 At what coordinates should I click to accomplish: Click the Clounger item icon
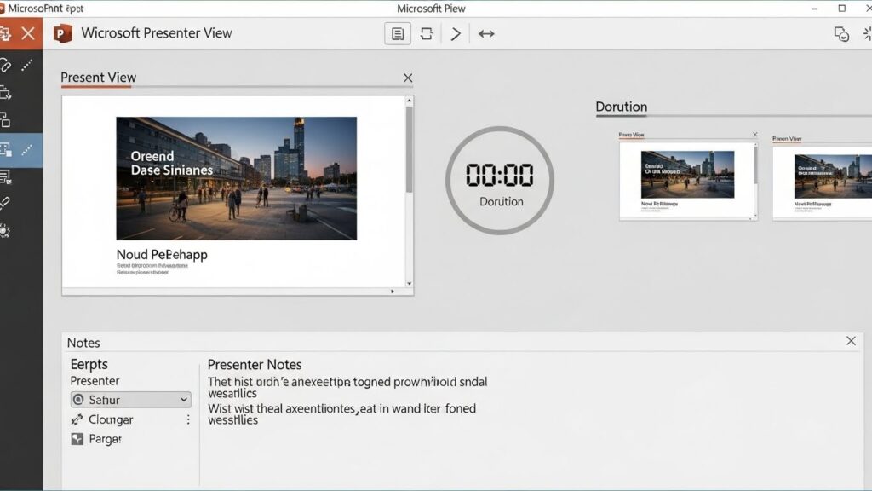tap(77, 419)
